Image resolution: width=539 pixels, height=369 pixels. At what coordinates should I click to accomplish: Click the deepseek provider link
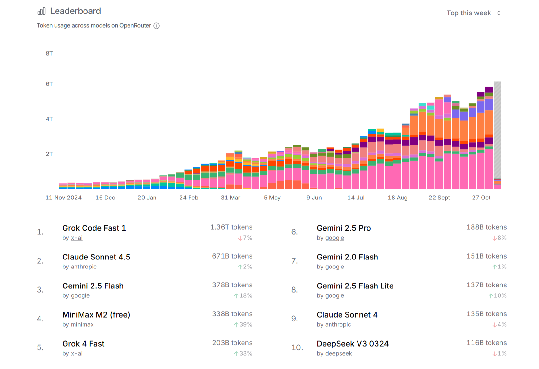tap(339, 353)
